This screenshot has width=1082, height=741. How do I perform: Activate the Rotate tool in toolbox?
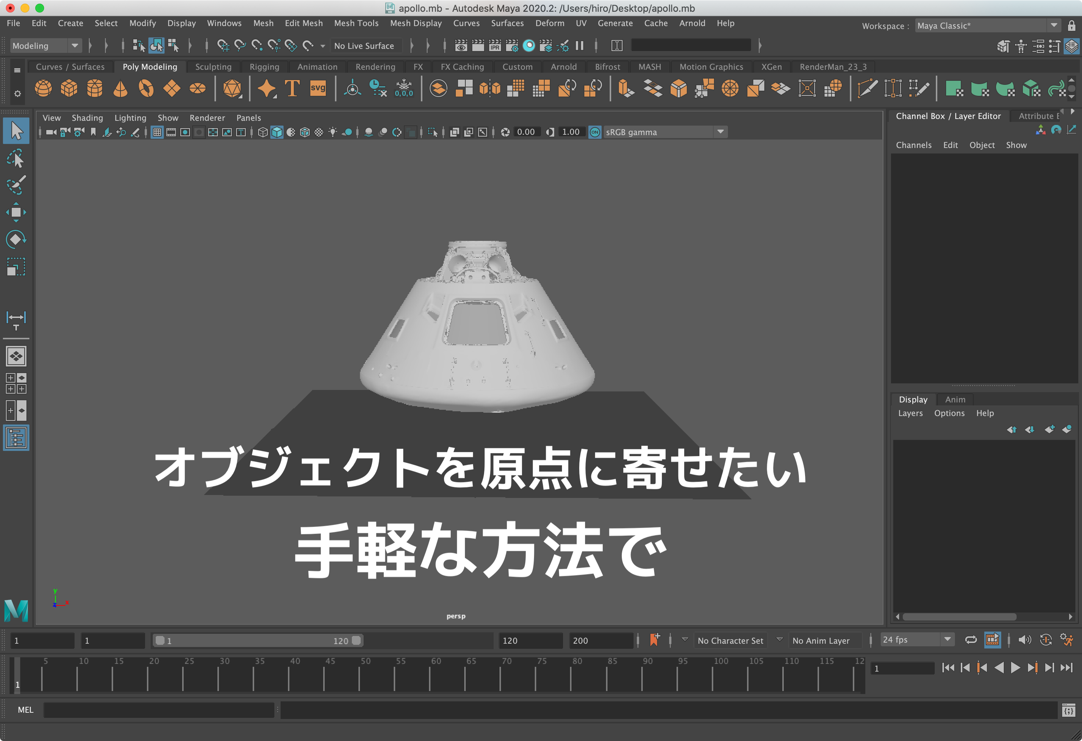point(16,239)
